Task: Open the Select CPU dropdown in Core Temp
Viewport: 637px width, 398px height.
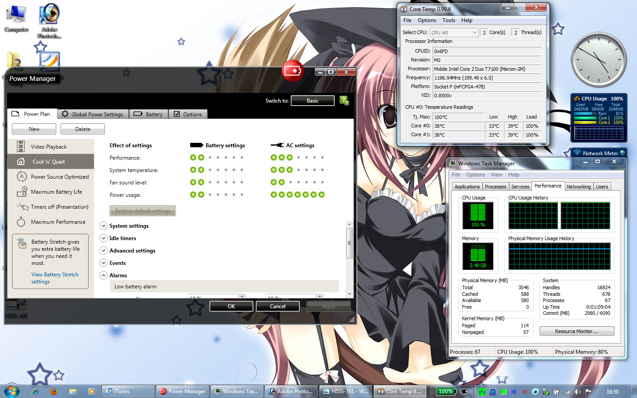Action: pyautogui.click(x=454, y=33)
